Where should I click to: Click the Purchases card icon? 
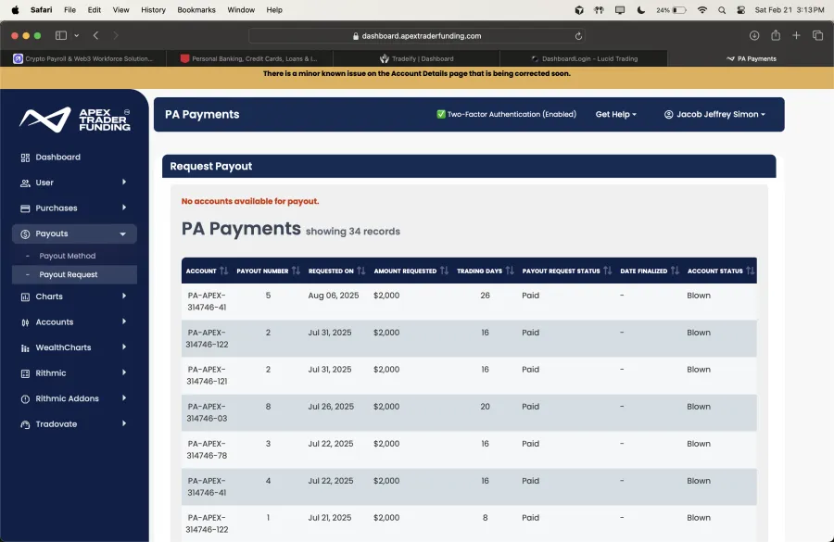click(25, 208)
